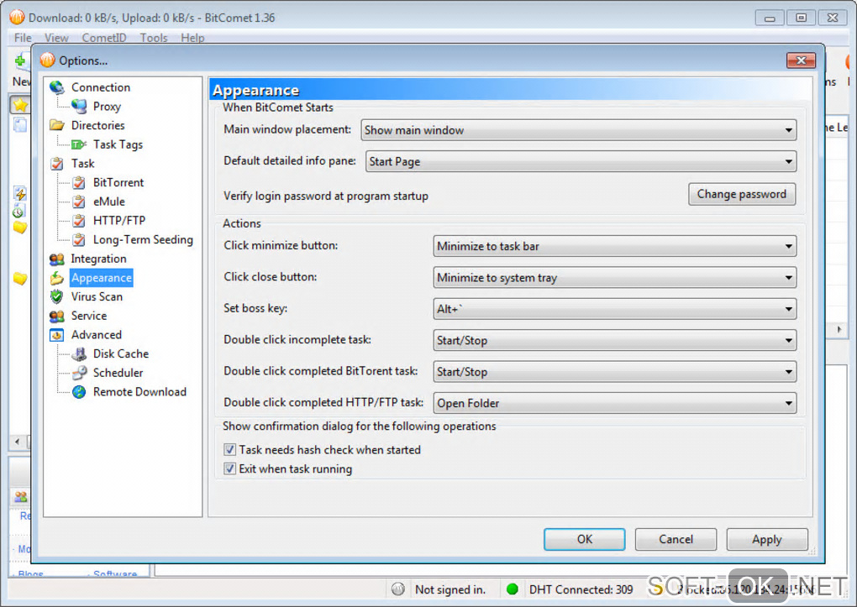Click the Appearance folder icon
Screen dimensions: 857x607
pyautogui.click(x=57, y=278)
